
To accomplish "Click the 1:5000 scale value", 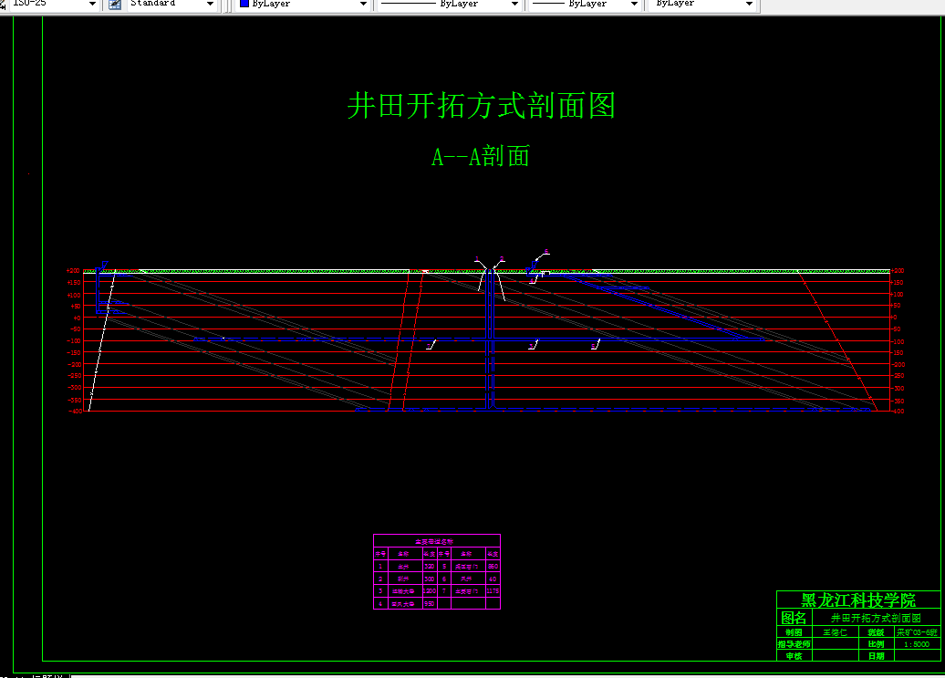I will click(x=916, y=644).
